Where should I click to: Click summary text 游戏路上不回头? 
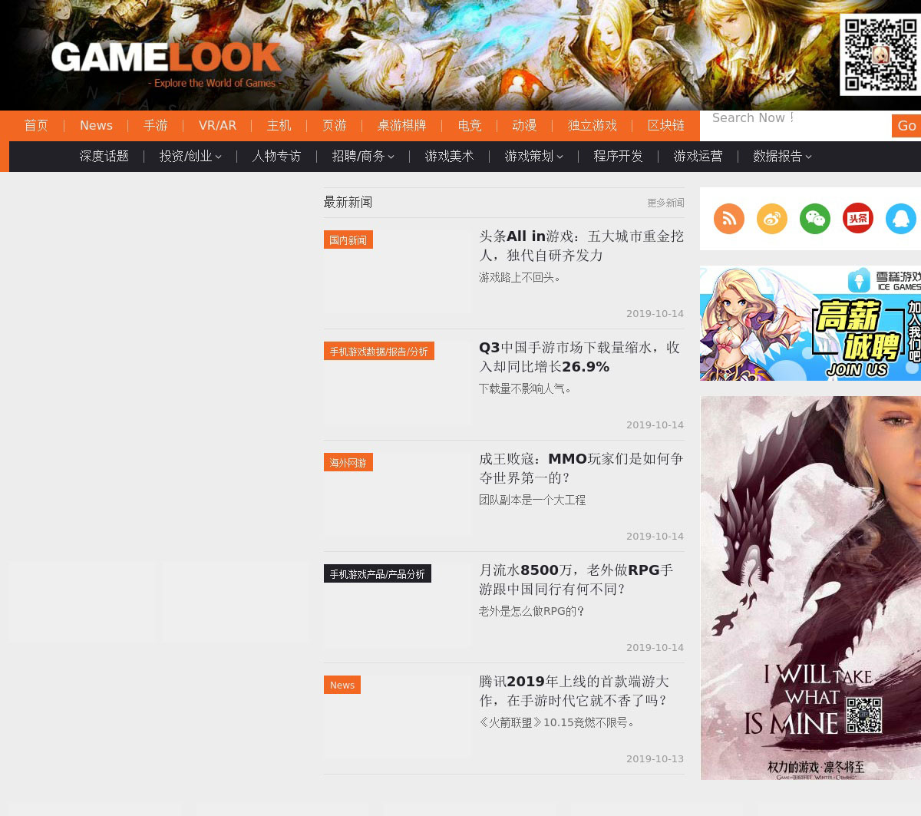pos(520,277)
